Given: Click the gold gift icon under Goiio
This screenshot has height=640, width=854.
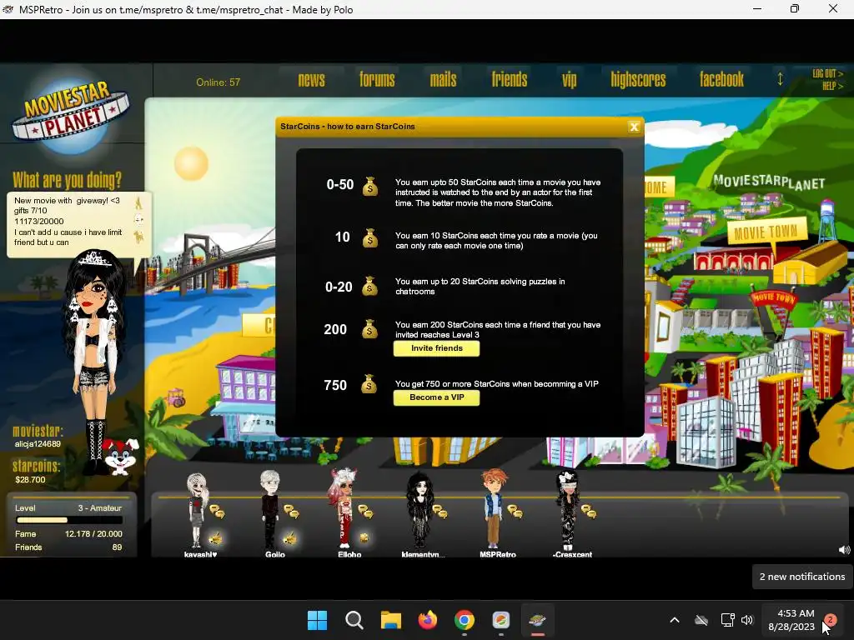Looking at the screenshot, I should (x=289, y=538).
